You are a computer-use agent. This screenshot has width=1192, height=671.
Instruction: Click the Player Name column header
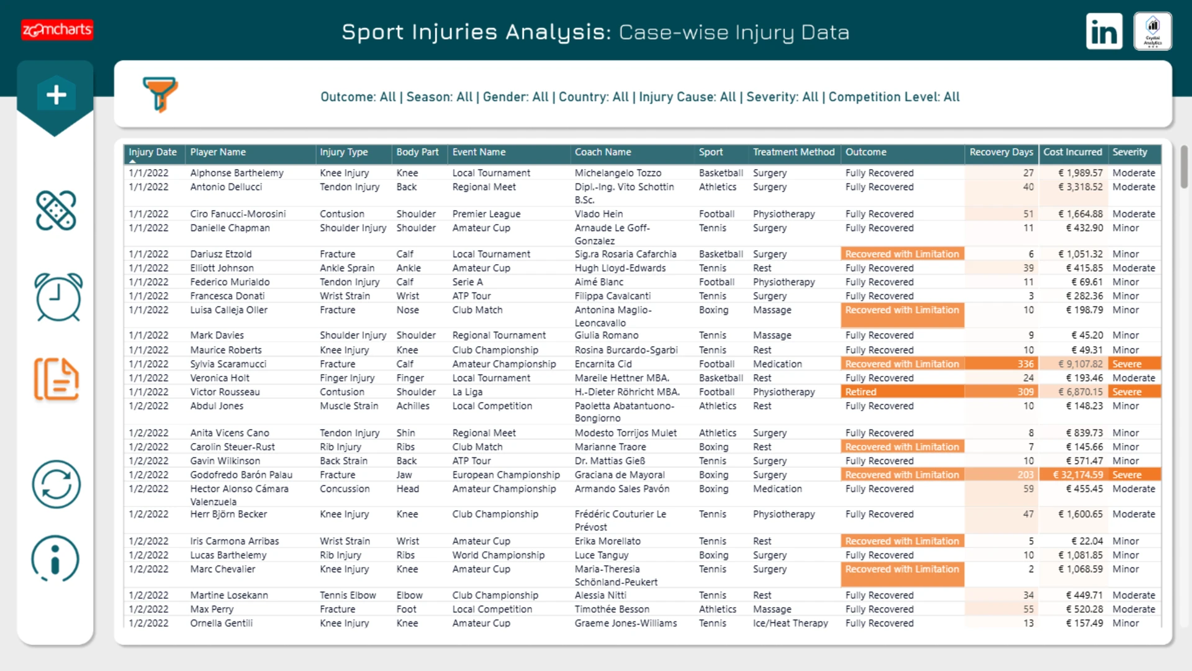[218, 152]
